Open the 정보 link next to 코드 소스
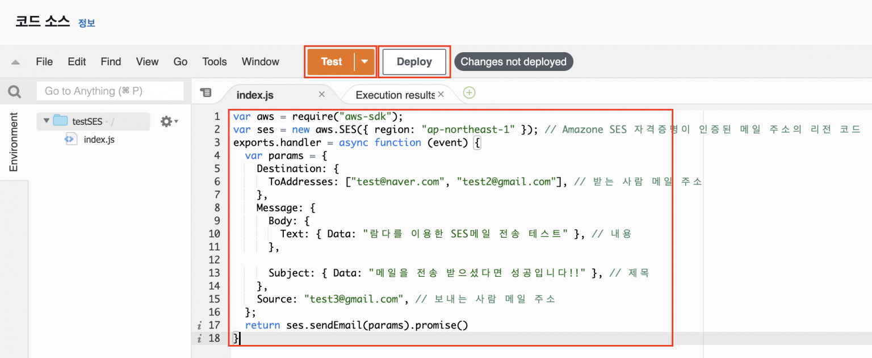This screenshot has height=358, width=872. click(x=86, y=22)
